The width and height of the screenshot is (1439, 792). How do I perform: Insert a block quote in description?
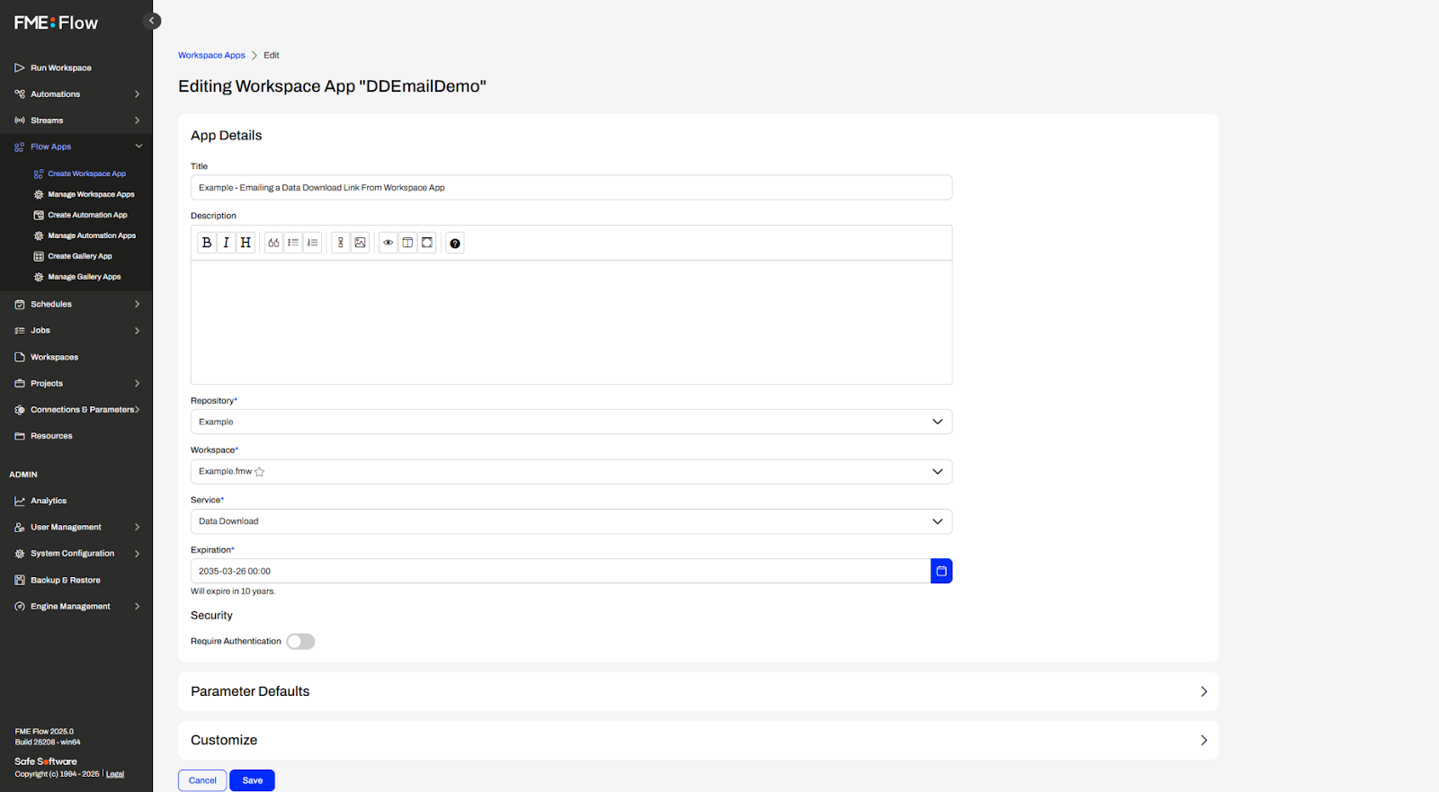tap(273, 243)
